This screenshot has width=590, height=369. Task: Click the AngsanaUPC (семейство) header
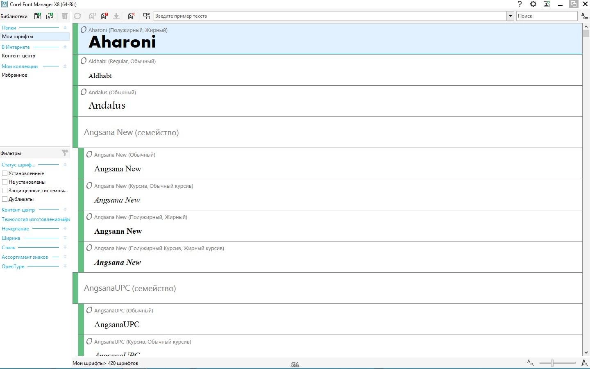[327, 288]
